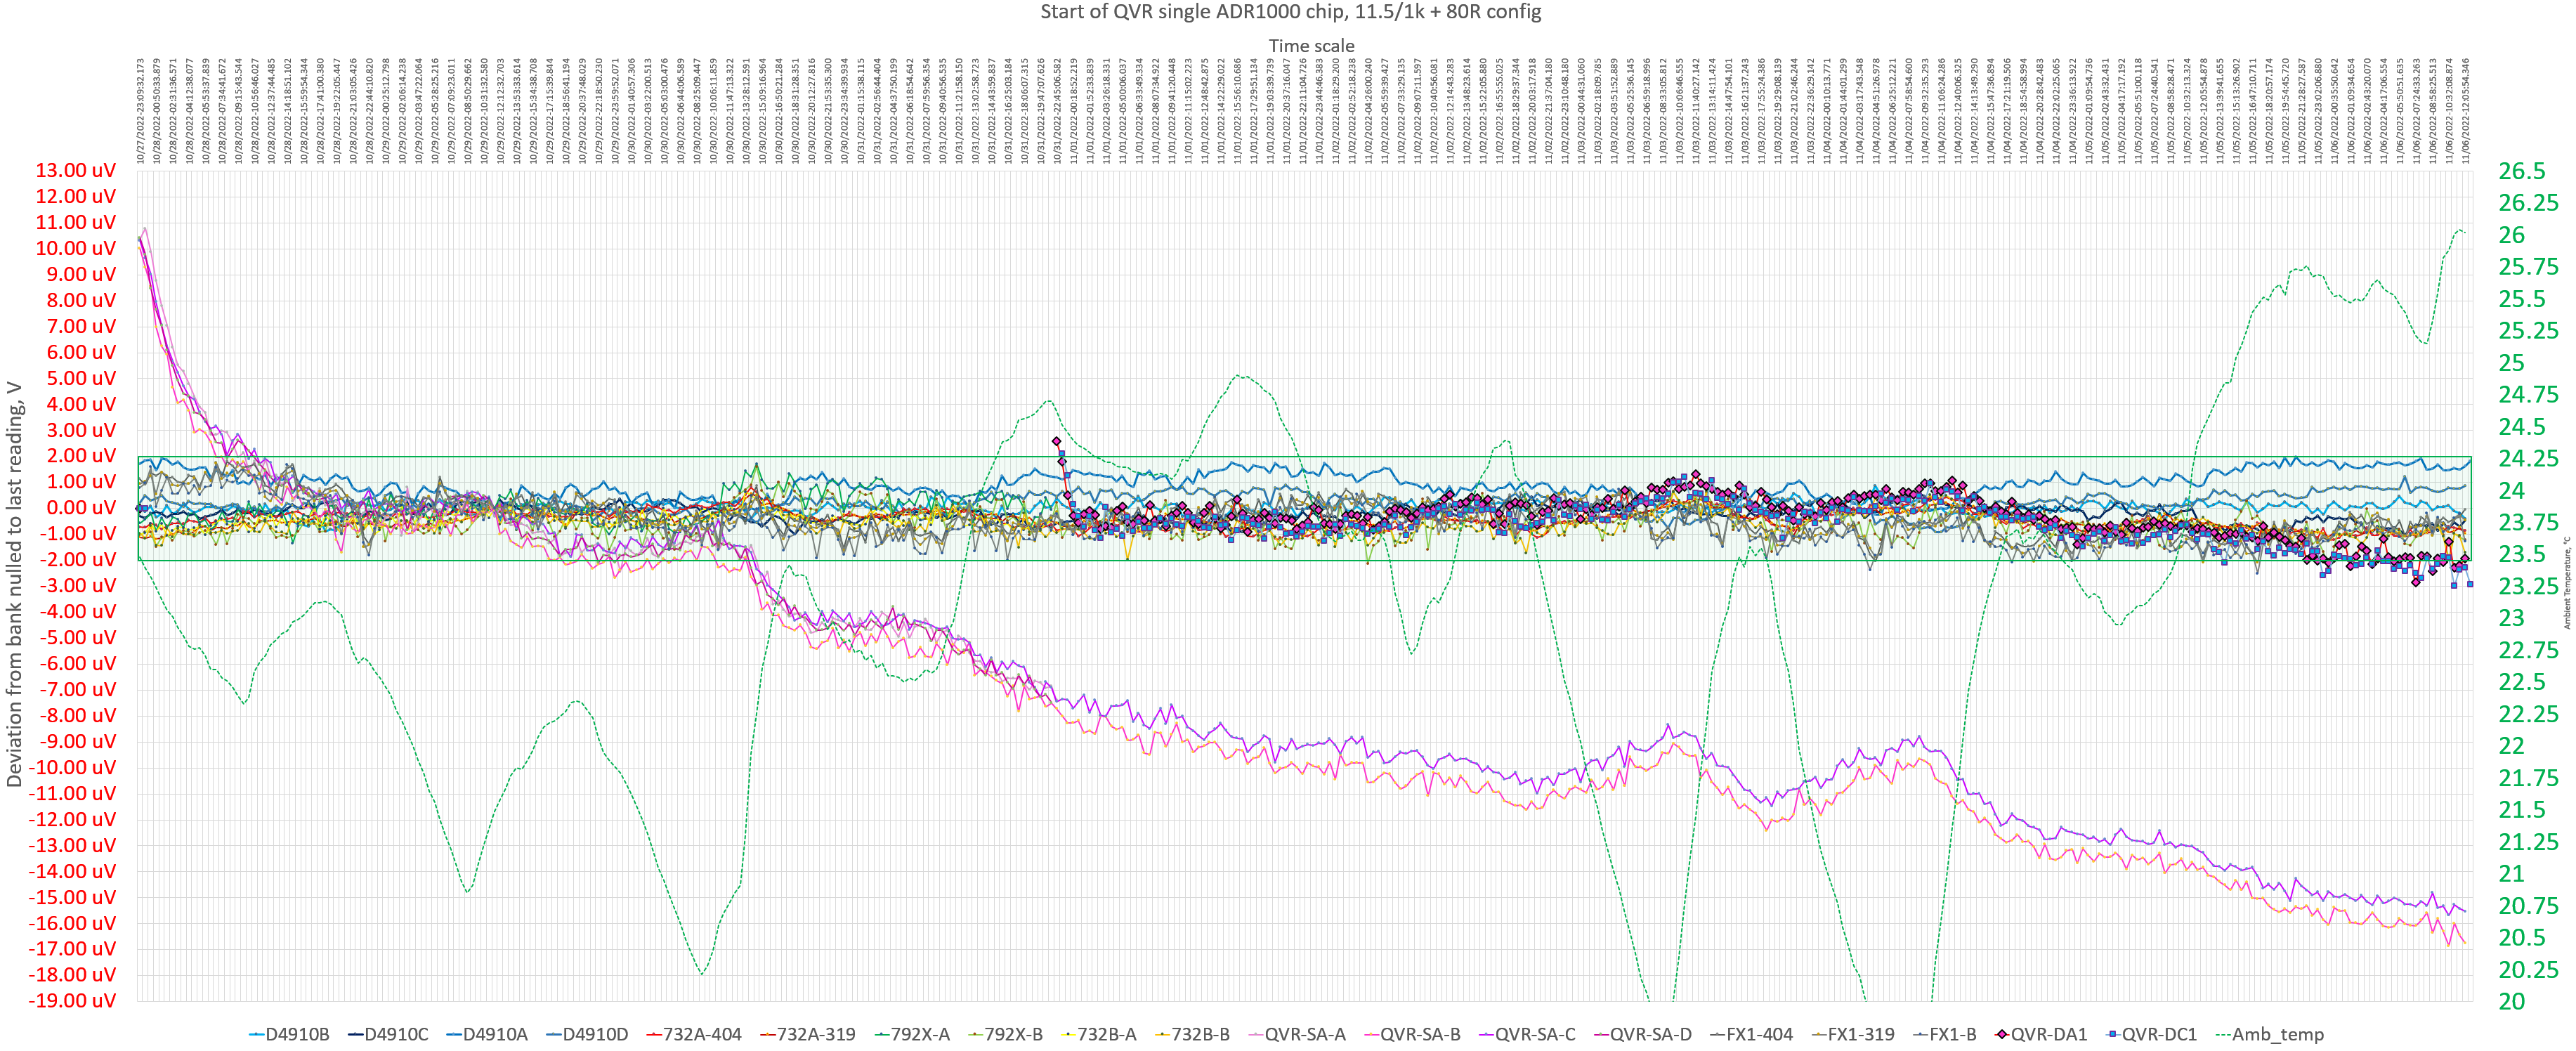The height and width of the screenshot is (1051, 2576).
Task: Highlight QVR-SA-A in the legend
Action: (1297, 1034)
